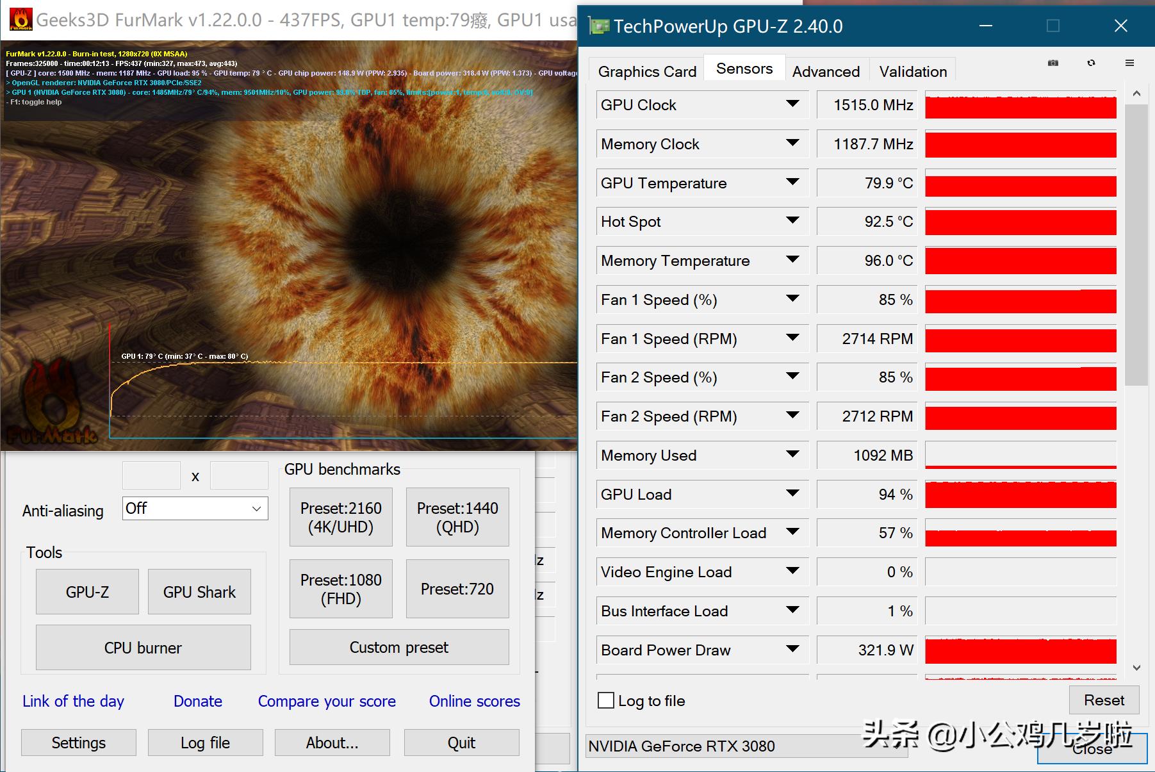Maximize the GPU-Z window
Screen dimensions: 1155x772
[x=1053, y=26]
